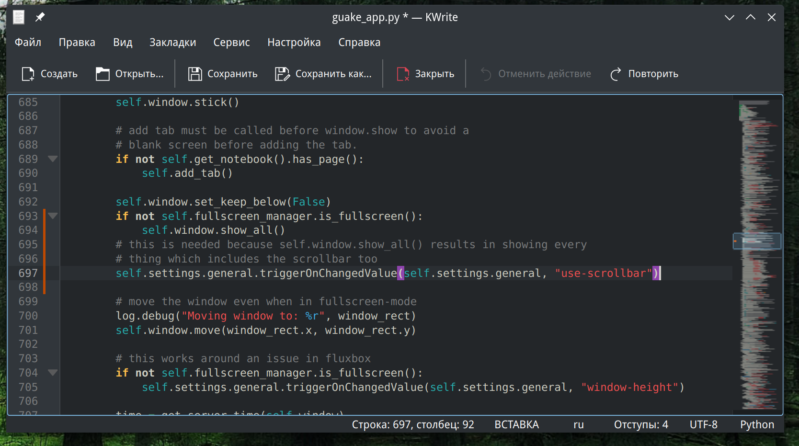
Task: Click the pin icon in title bar
Action: [x=40, y=17]
